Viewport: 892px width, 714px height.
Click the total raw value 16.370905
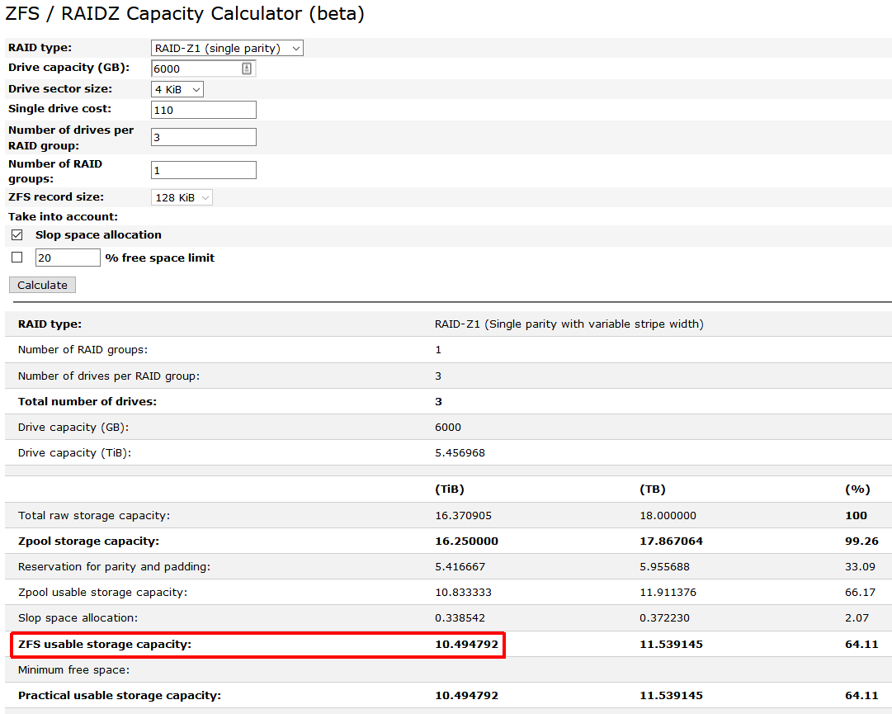463,515
